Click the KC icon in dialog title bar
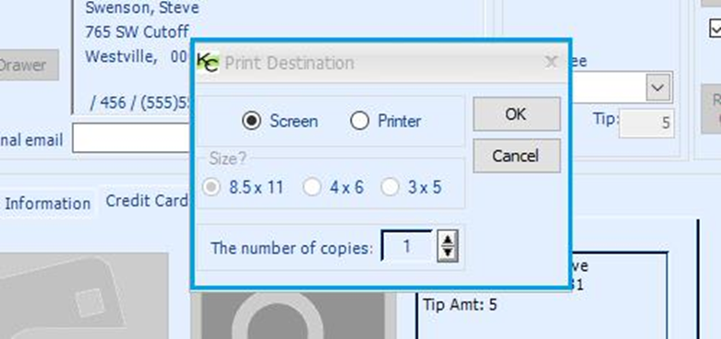The width and height of the screenshot is (721, 339). pyautogui.click(x=208, y=63)
